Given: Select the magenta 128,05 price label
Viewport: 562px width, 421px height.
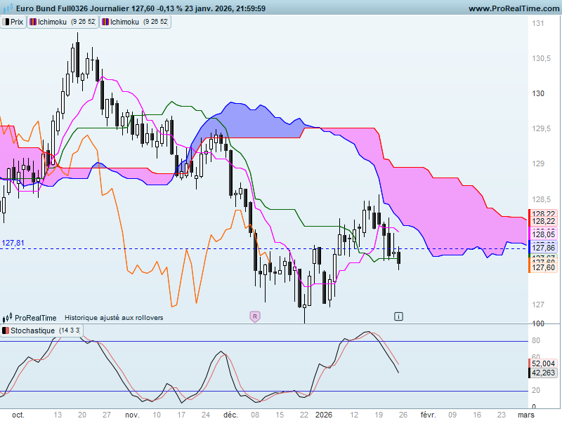Looking at the screenshot, I should tap(543, 234).
